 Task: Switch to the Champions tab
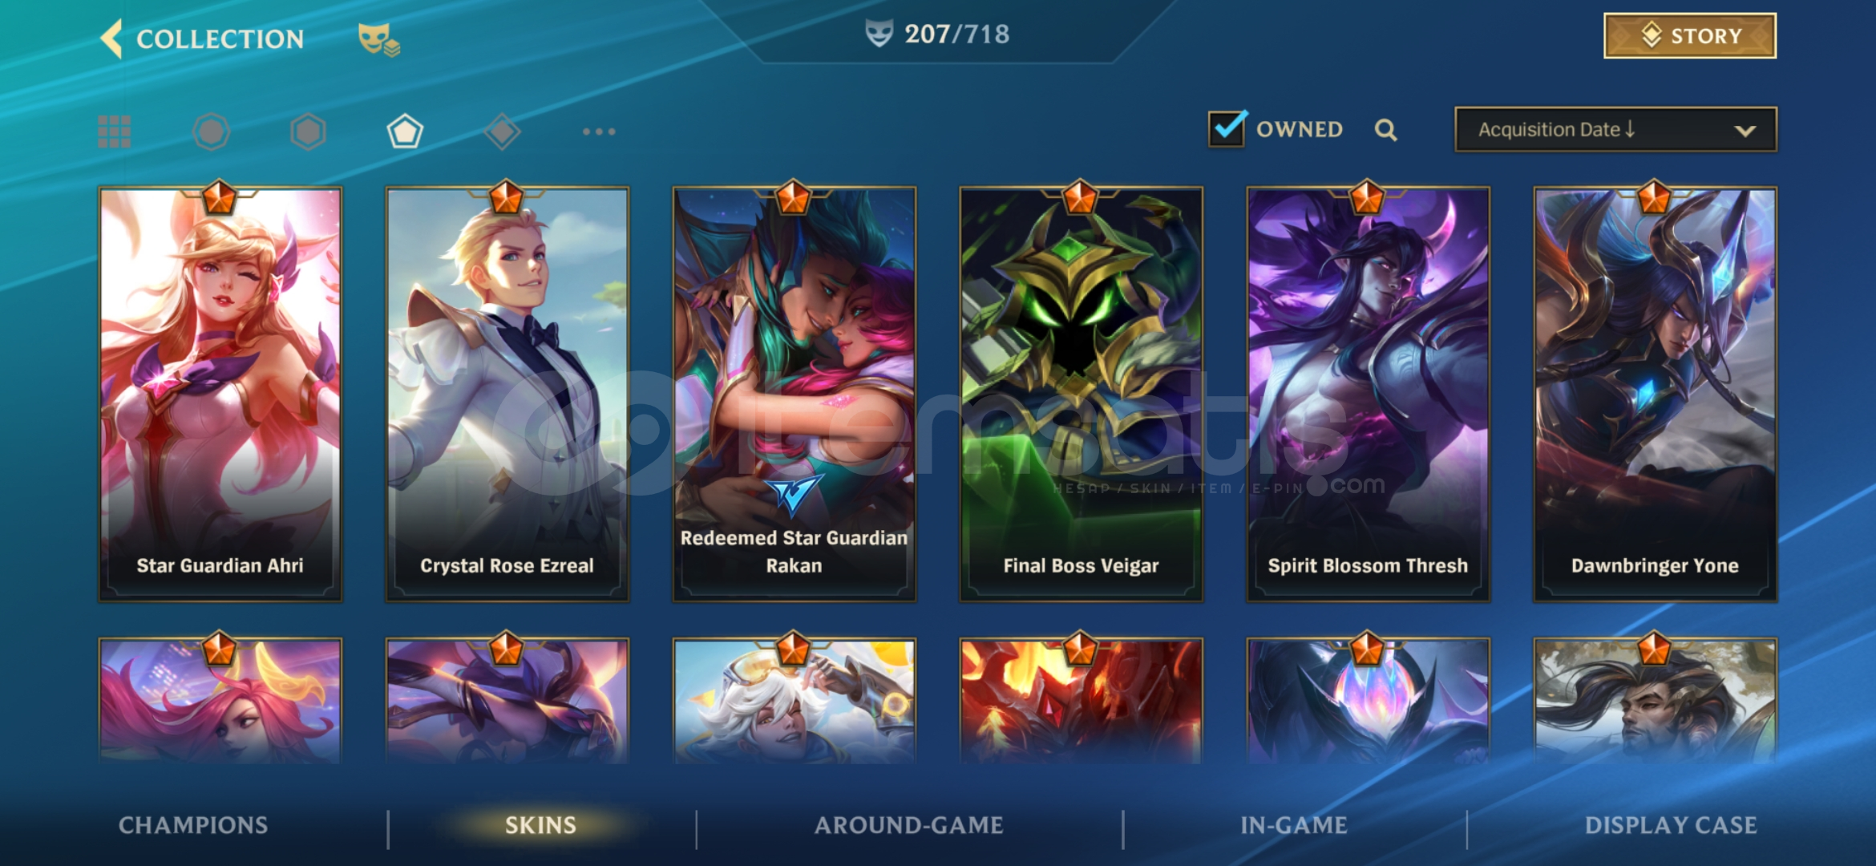pyautogui.click(x=193, y=825)
